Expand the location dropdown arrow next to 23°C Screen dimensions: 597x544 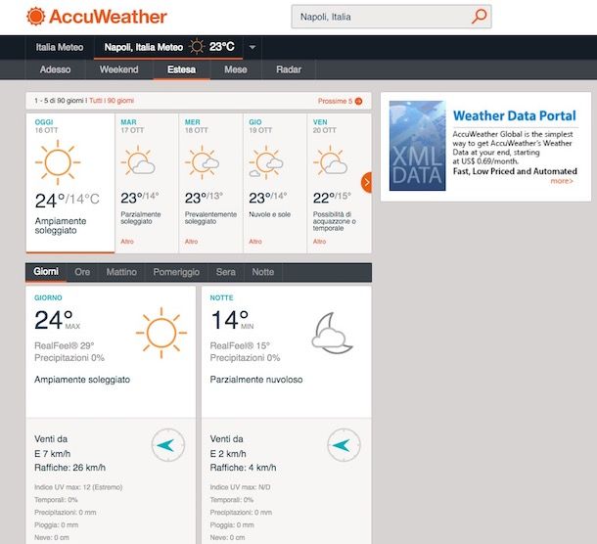(x=253, y=48)
